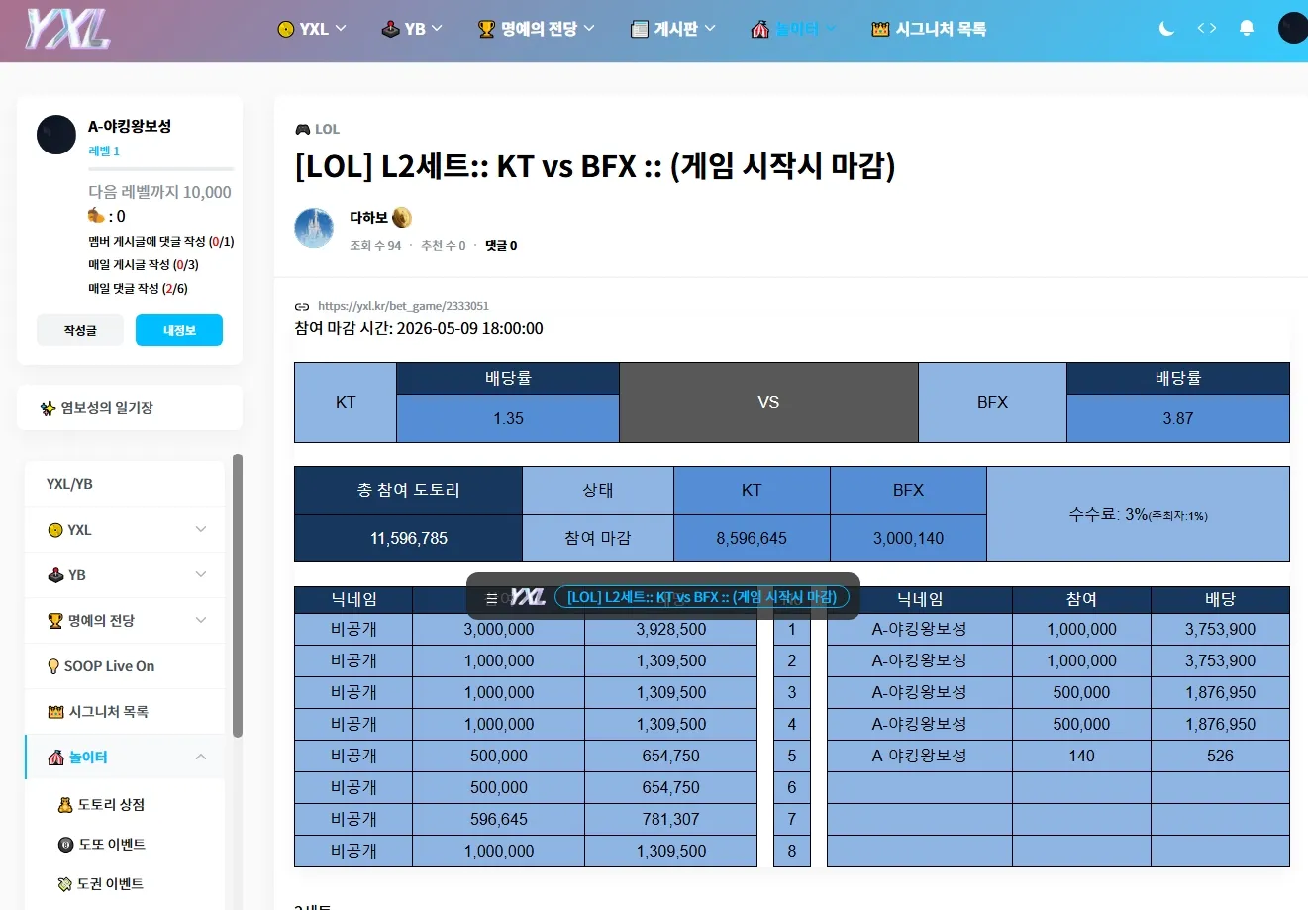
Task: Click the ball icon beside 도또 이벤트
Action: coord(66,845)
